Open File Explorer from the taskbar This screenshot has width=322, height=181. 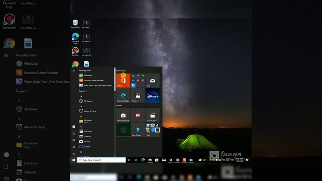pyautogui.click(x=150, y=160)
